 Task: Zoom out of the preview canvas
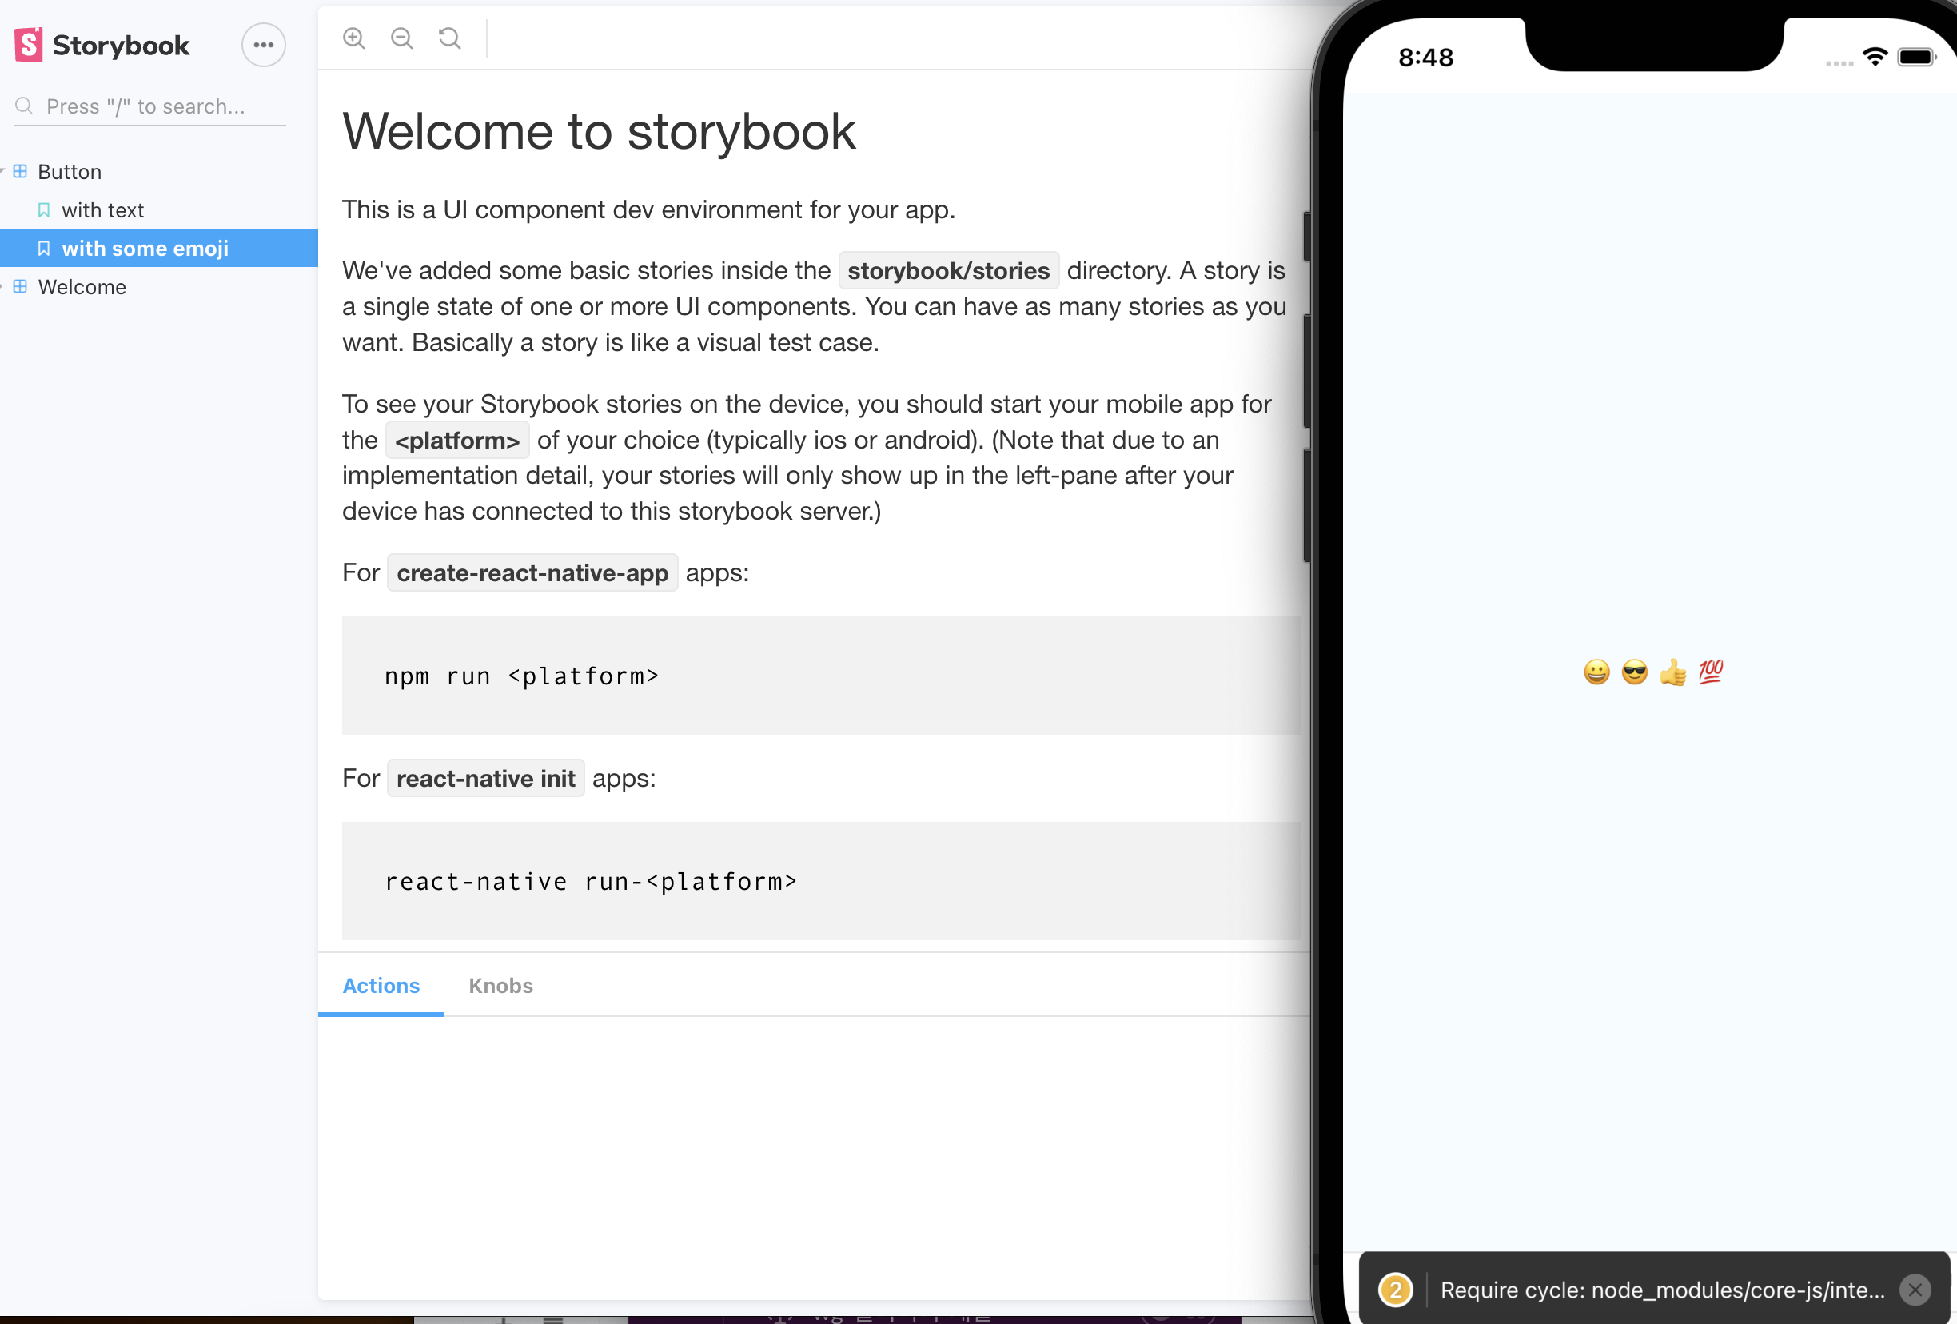tap(401, 38)
